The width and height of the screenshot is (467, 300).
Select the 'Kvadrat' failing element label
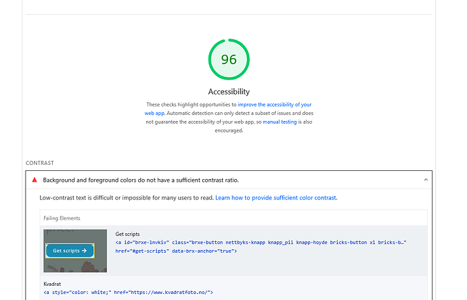click(x=52, y=284)
